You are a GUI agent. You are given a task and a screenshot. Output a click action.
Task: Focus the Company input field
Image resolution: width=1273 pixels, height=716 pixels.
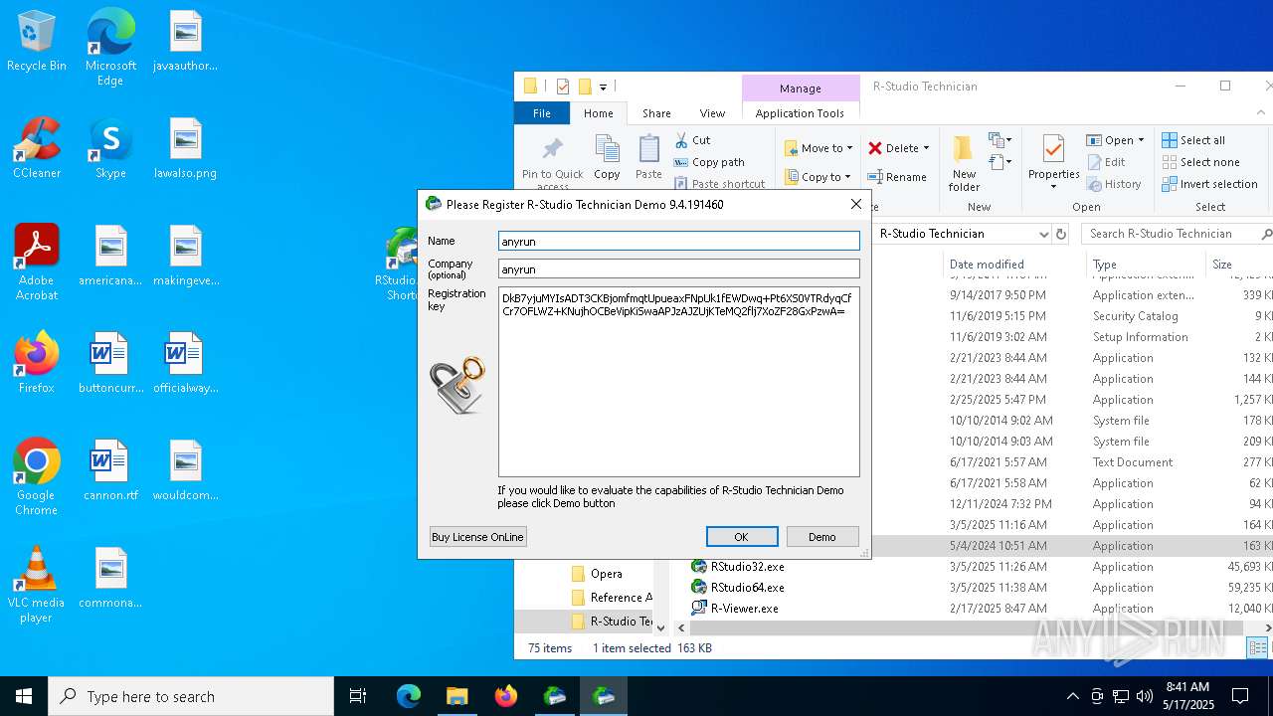(x=679, y=268)
